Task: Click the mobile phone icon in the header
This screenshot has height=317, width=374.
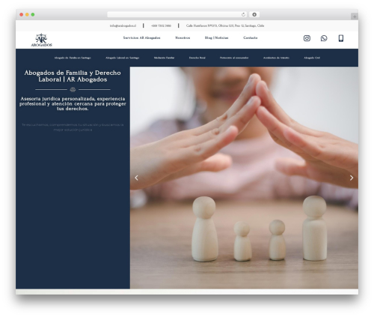Action: 341,38
